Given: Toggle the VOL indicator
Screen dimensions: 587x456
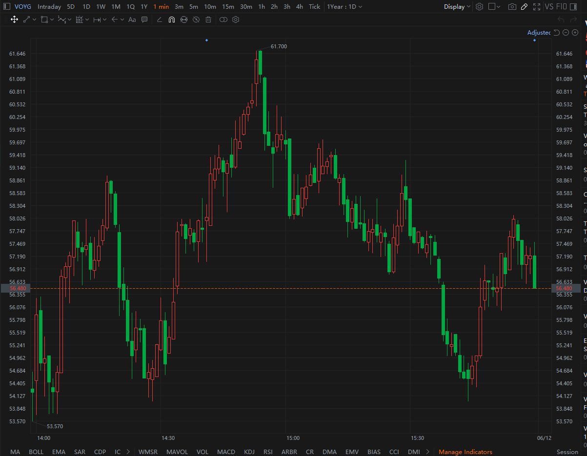Looking at the screenshot, I should click(202, 452).
